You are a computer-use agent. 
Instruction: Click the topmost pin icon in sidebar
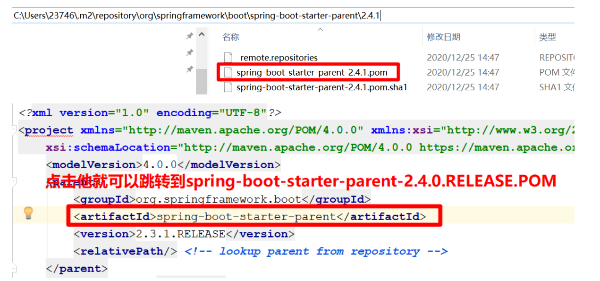189,35
